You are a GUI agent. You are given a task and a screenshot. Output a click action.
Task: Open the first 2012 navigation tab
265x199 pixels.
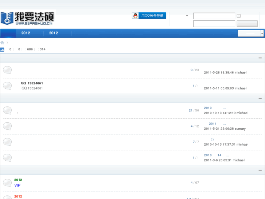(x=26, y=33)
